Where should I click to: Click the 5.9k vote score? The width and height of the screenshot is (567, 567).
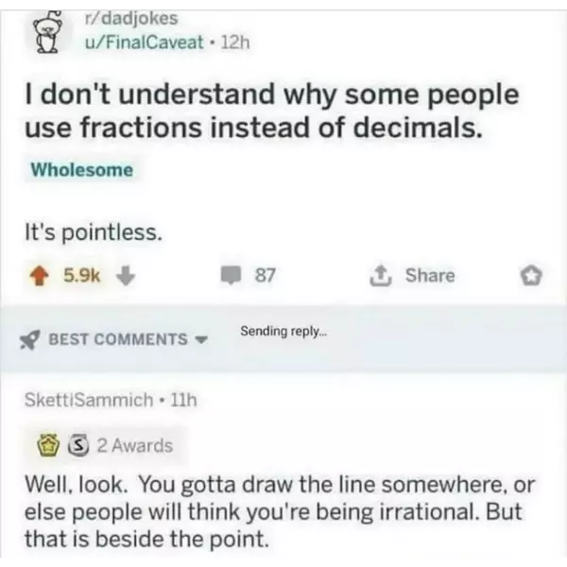[81, 275]
